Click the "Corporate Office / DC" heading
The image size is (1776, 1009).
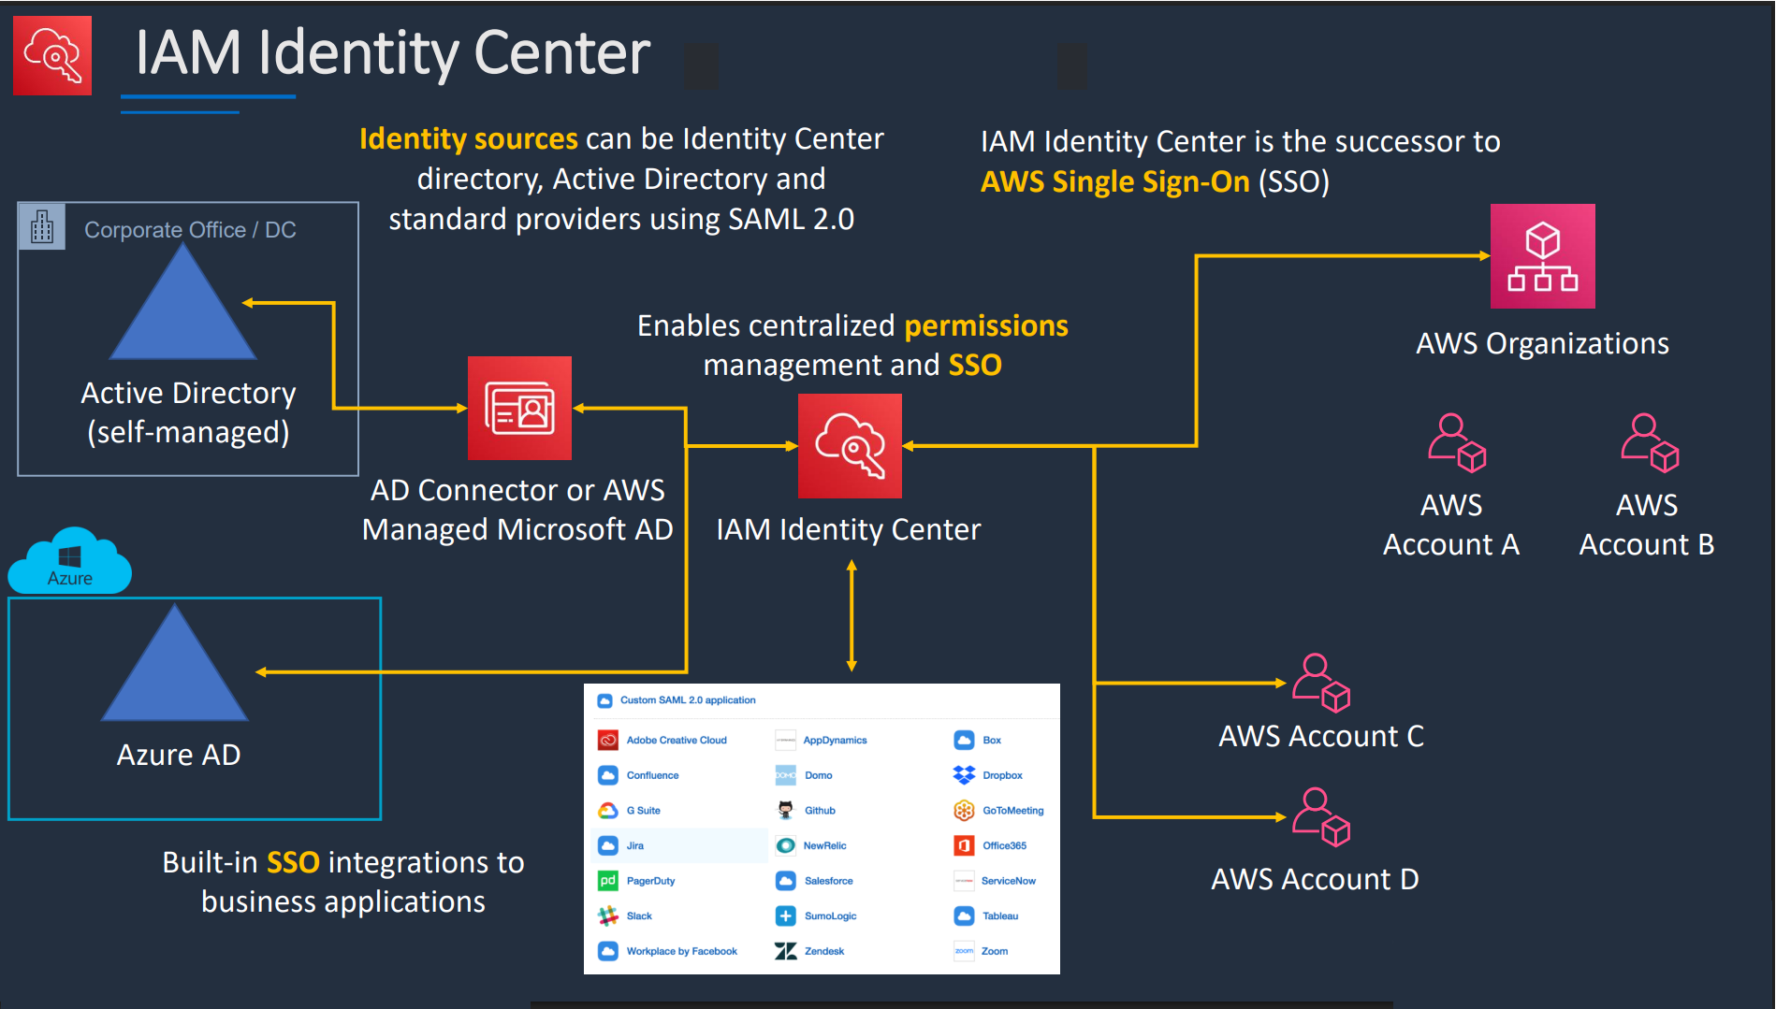click(x=190, y=230)
